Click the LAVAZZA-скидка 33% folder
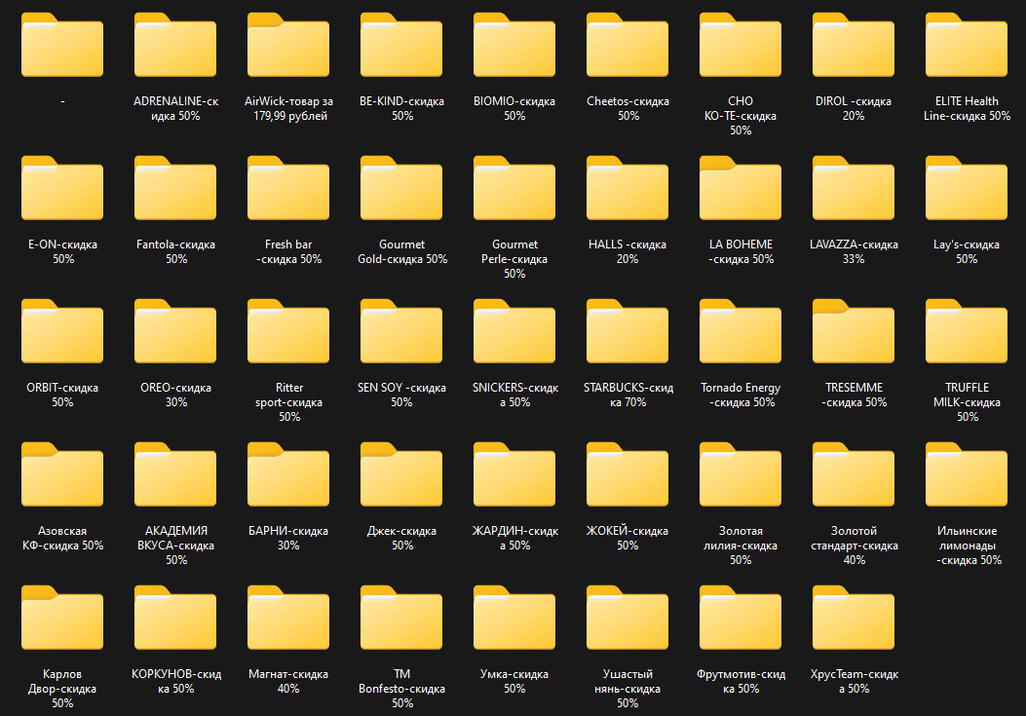 [x=854, y=188]
